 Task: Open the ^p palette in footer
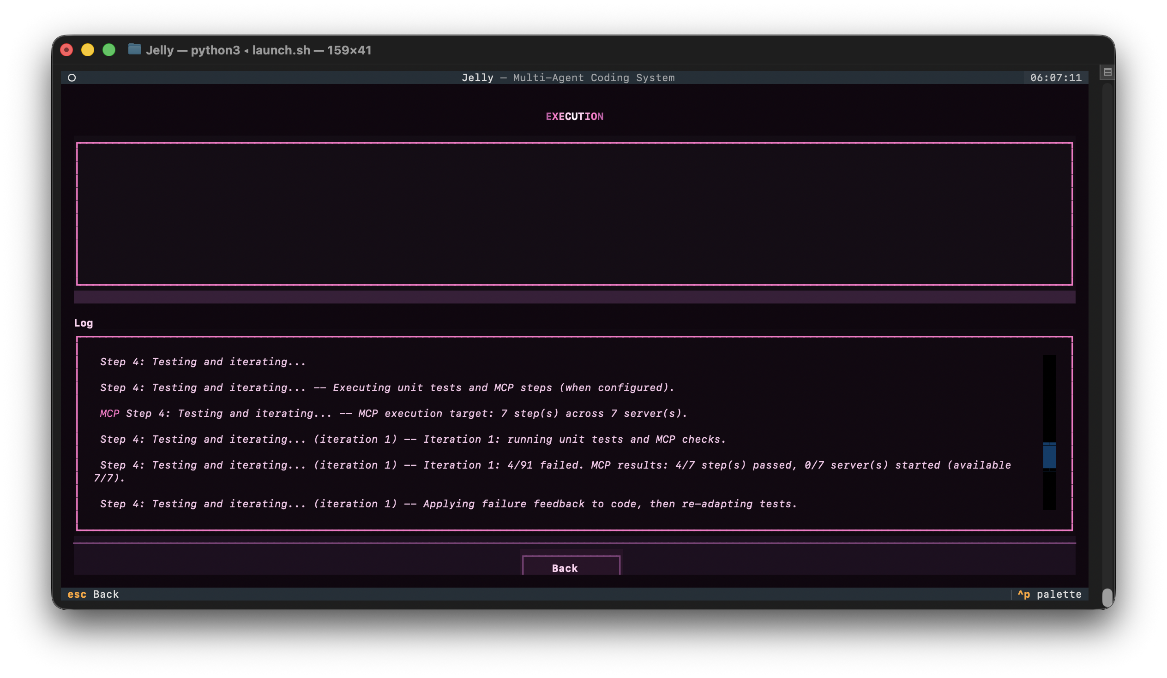(x=1049, y=594)
